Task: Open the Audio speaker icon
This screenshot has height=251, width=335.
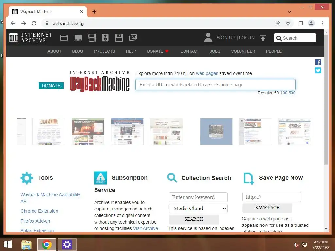Action: [105, 38]
